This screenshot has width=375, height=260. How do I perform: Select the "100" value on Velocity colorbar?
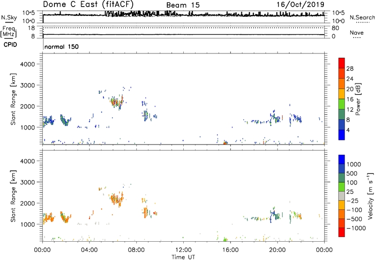pyautogui.click(x=352, y=183)
